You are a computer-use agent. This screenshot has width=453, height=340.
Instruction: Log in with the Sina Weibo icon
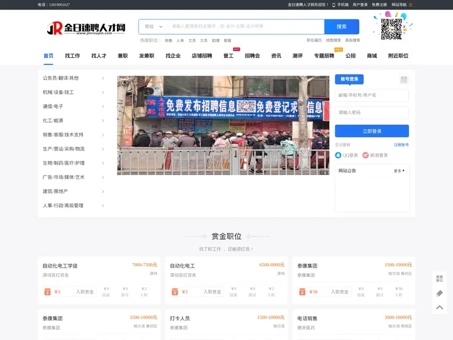(x=366, y=156)
